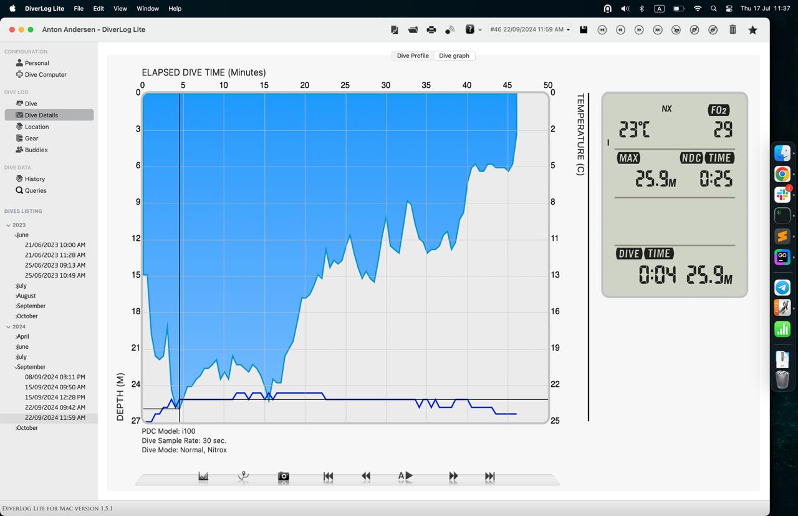The image size is (798, 516).
Task: Open Chrome from the Dock
Action: [782, 173]
